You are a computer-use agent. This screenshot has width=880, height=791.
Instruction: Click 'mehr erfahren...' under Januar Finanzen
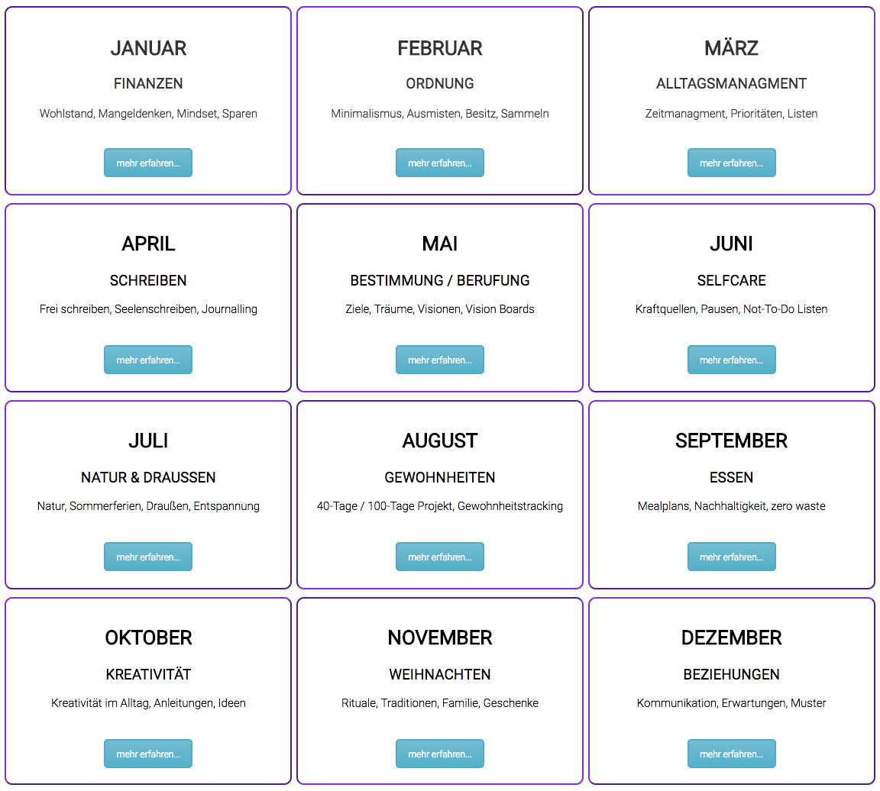coord(148,163)
